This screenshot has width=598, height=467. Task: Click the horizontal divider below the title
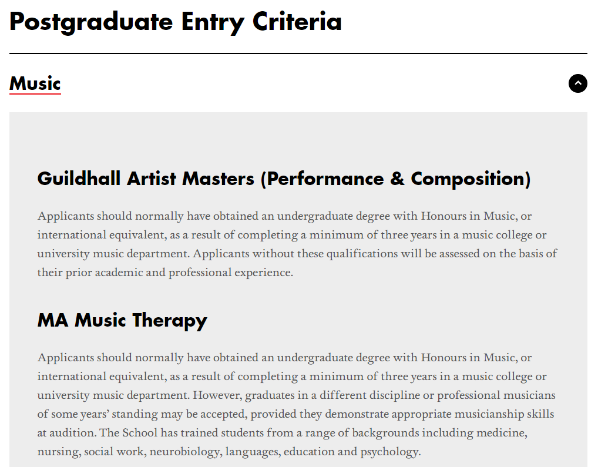coord(298,53)
